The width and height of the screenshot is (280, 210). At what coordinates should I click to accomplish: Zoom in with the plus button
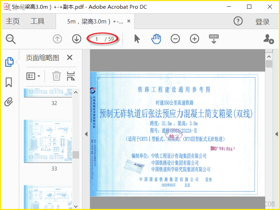[x=195, y=39]
